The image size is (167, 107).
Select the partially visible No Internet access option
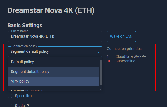[x=53, y=89]
